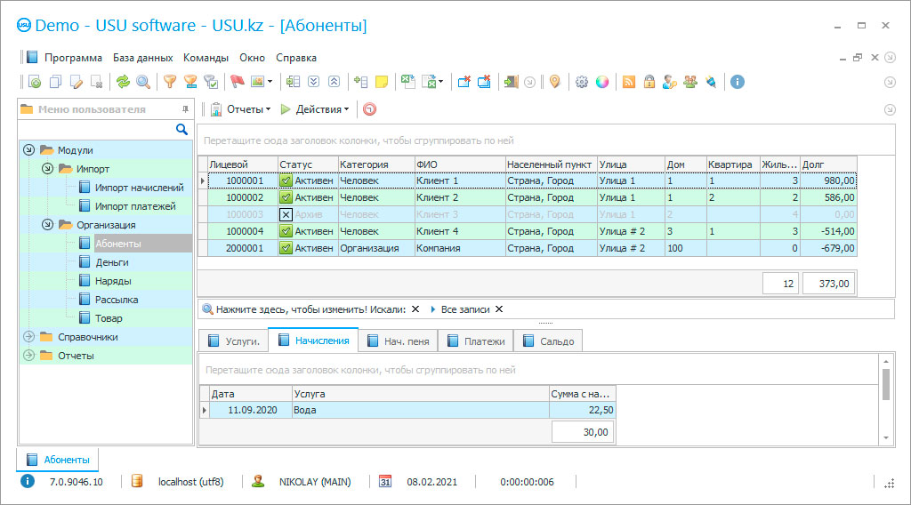This screenshot has width=911, height=505.
Task: Click the search magnifier in user menu panel
Action: [x=181, y=130]
